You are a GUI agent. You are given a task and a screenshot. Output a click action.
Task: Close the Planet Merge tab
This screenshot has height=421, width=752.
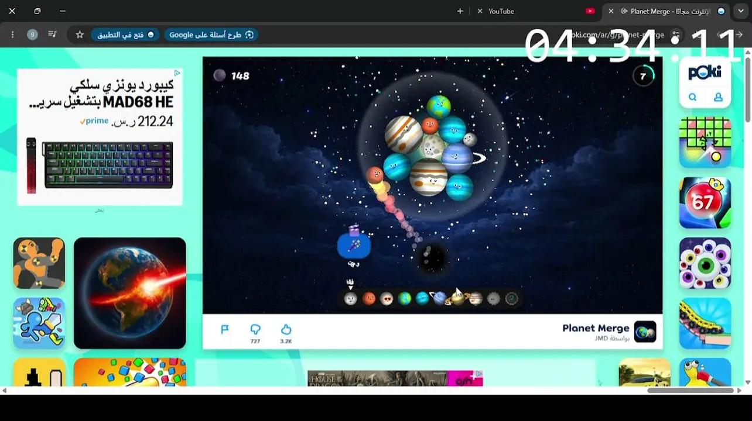click(x=611, y=11)
